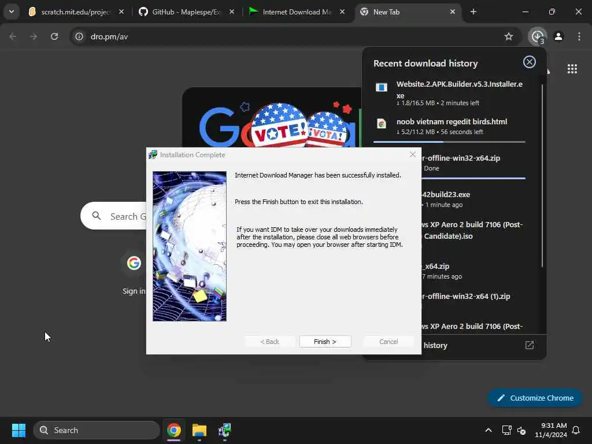The width and height of the screenshot is (592, 444).
Task: Bookmark this page with the star icon
Action: [x=509, y=36]
